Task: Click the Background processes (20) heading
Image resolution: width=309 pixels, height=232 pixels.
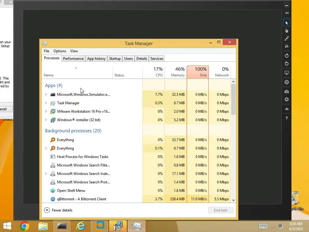Action: [73, 131]
